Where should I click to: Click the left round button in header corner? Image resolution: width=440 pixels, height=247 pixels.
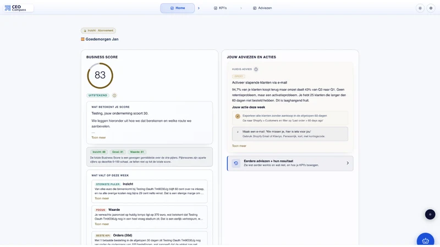pyautogui.click(x=420, y=8)
